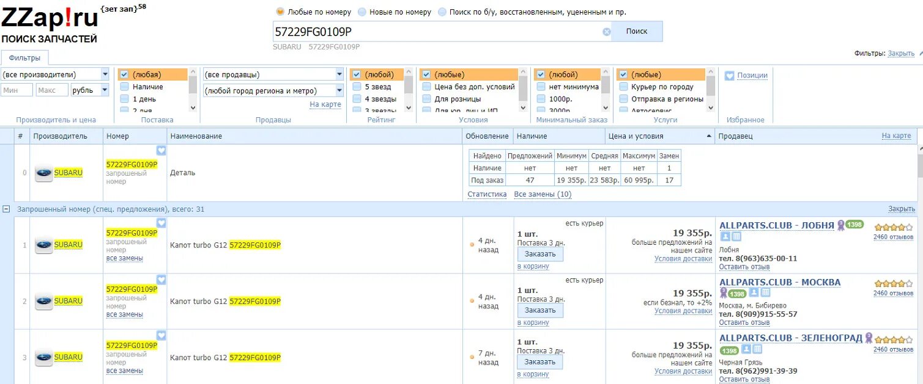Check 'нет минимума' minimum order checkbox
Image resolution: width=923 pixels, height=384 pixels.
[541, 87]
